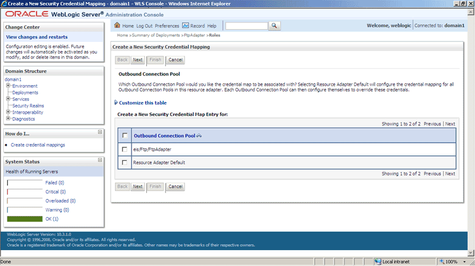This screenshot has width=475, height=266.
Task: Click Record in the toolbar
Action: click(197, 26)
